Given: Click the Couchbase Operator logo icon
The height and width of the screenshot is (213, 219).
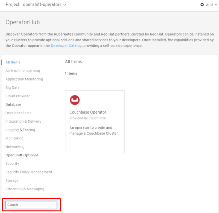Looking at the screenshot, I should (75, 100).
